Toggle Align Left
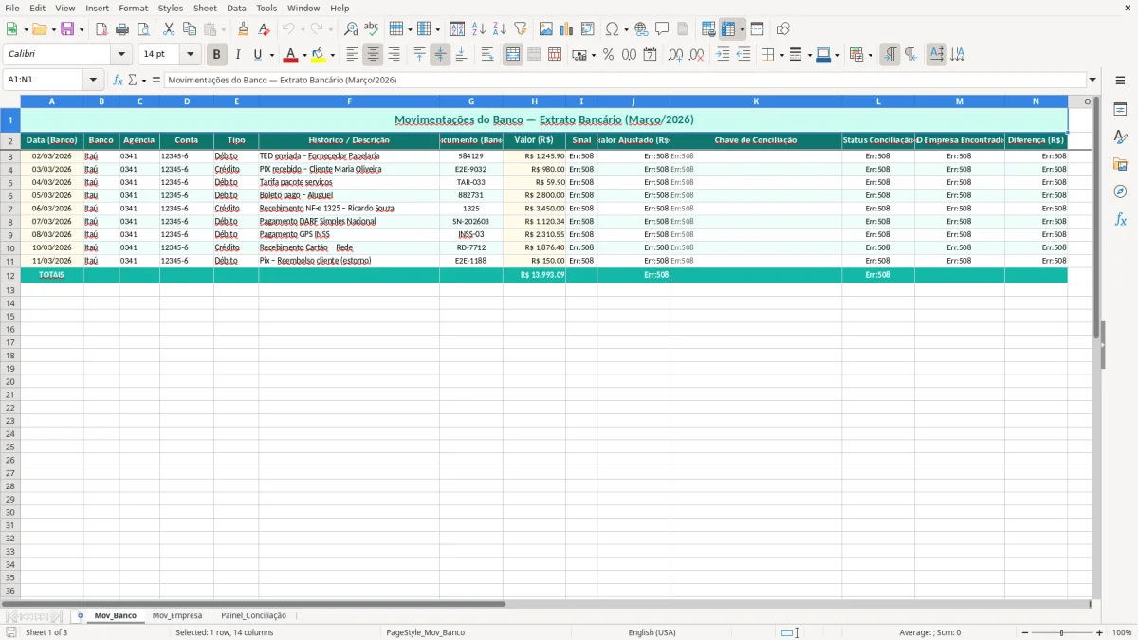 [x=353, y=55]
